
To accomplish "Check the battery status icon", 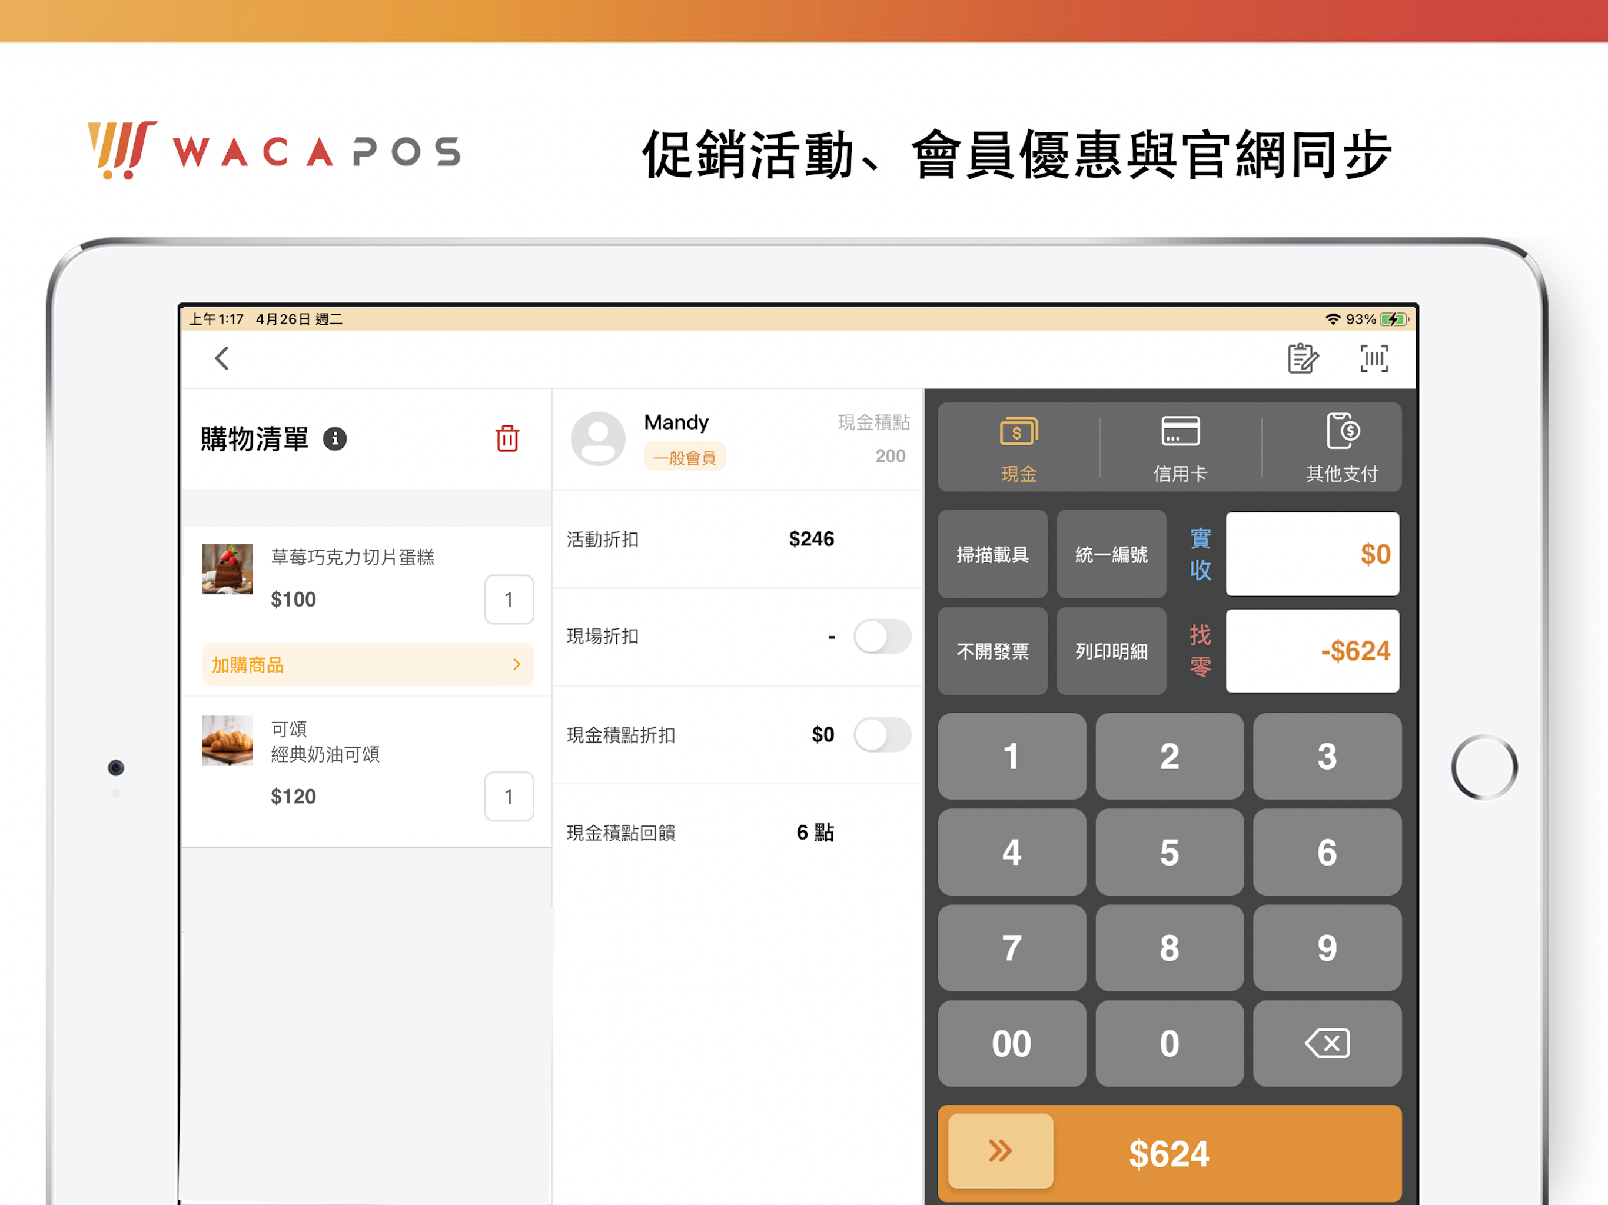I will click(x=1394, y=319).
